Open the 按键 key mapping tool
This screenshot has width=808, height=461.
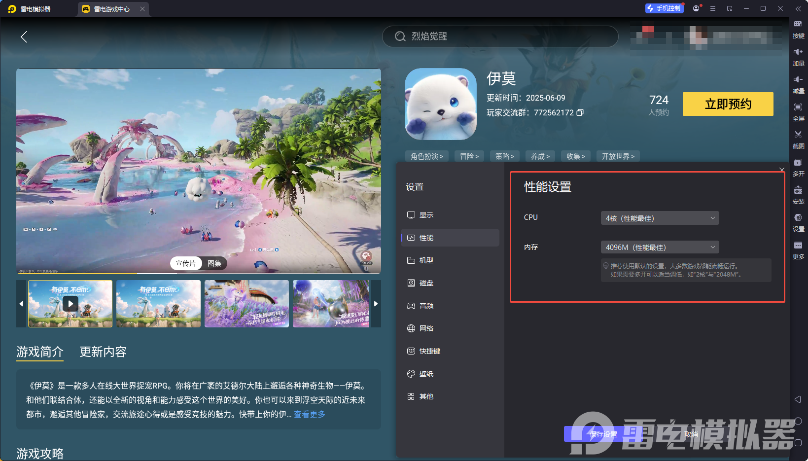point(799,30)
